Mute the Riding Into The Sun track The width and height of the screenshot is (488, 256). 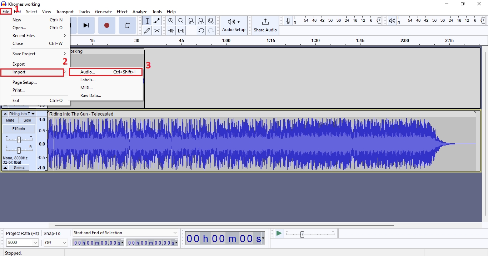tap(10, 121)
